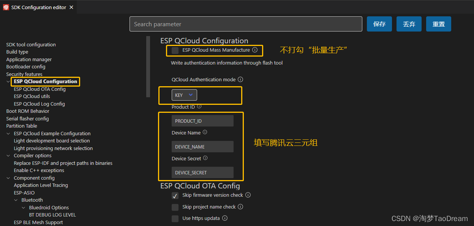Click info icon next to QCloud Authentication mode
Screen dimensions: 474x226
click(x=240, y=79)
